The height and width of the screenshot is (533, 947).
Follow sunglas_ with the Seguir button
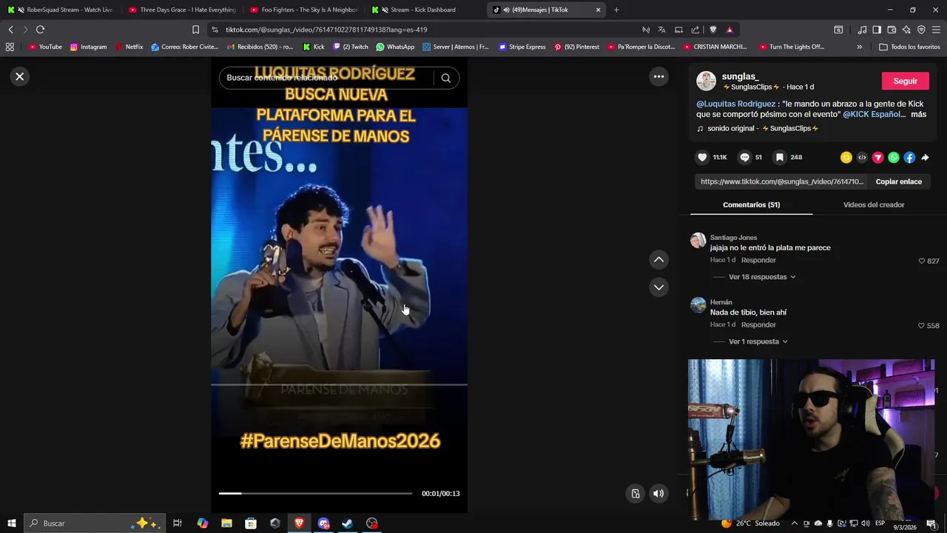(905, 81)
